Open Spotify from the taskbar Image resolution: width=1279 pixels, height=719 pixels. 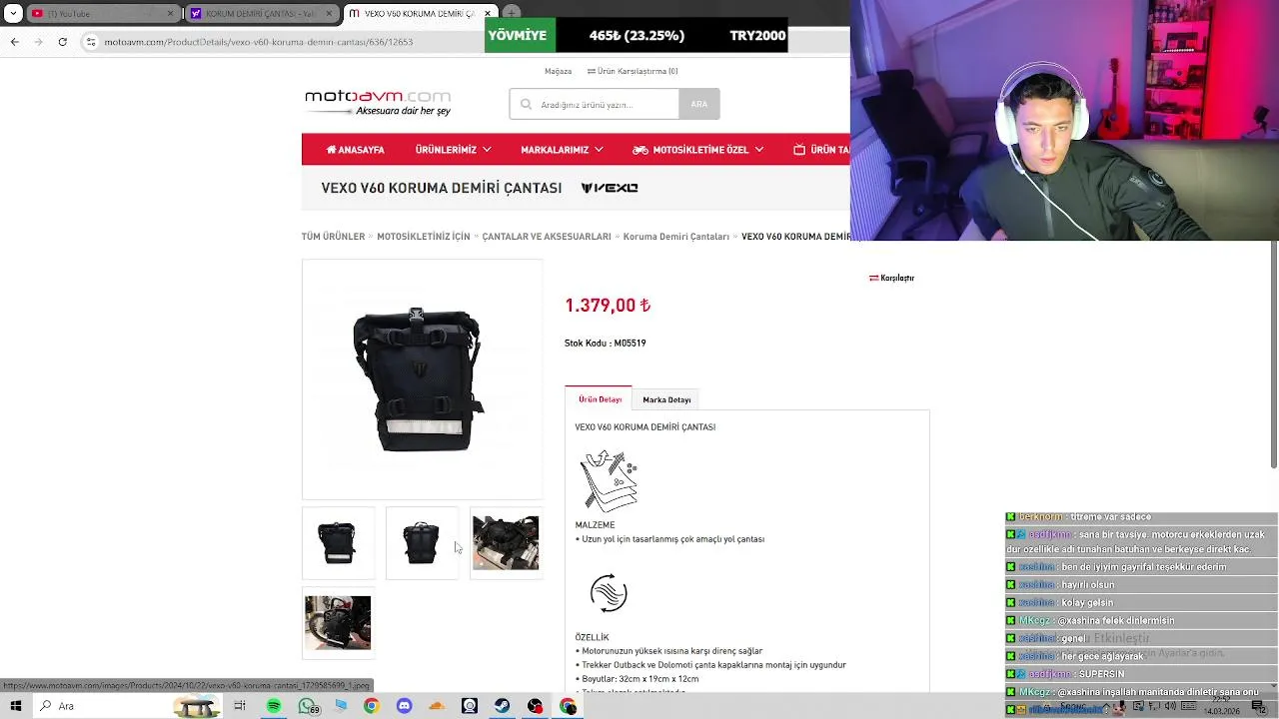274,706
